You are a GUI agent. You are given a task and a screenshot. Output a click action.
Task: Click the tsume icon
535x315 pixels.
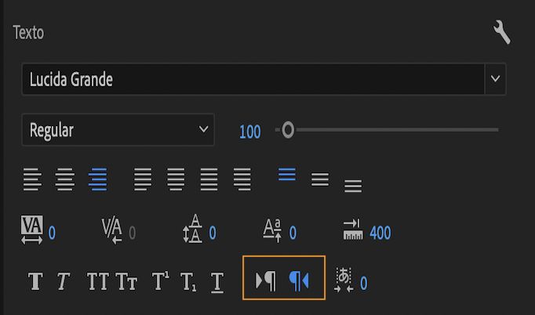pyautogui.click(x=344, y=281)
